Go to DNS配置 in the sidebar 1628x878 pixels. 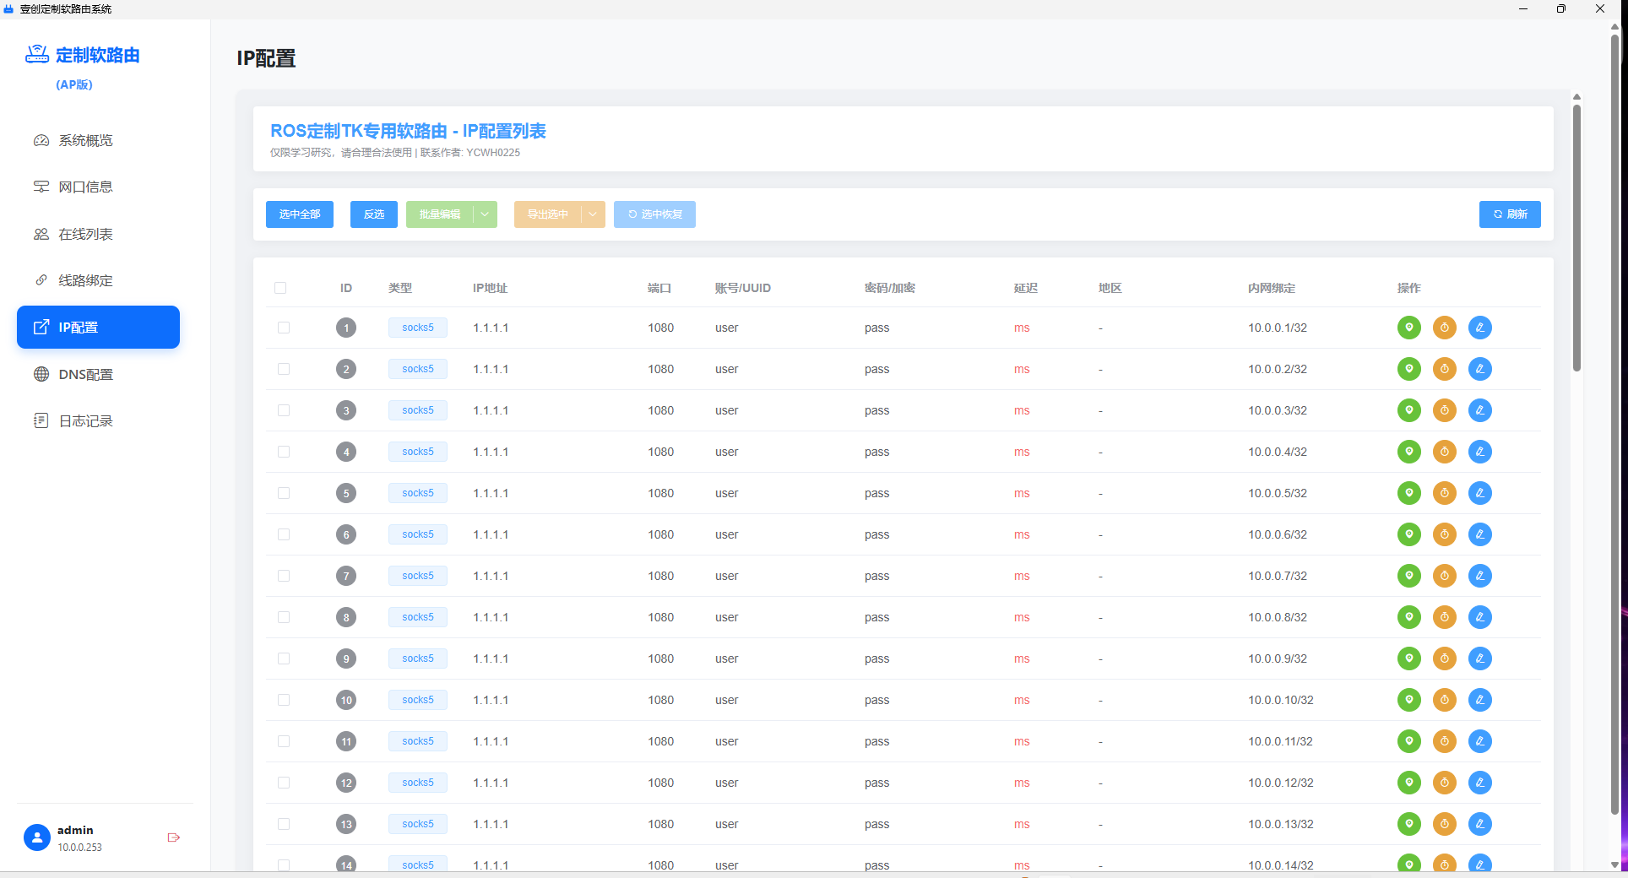coord(85,374)
